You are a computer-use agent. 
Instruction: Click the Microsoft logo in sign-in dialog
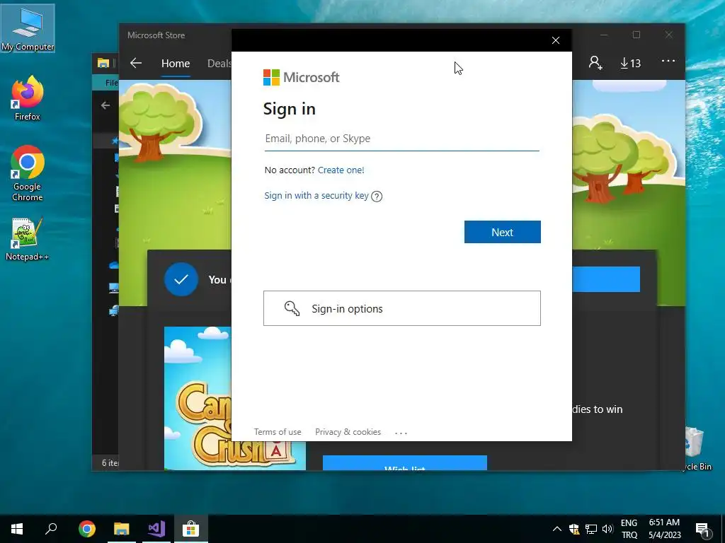tap(301, 77)
